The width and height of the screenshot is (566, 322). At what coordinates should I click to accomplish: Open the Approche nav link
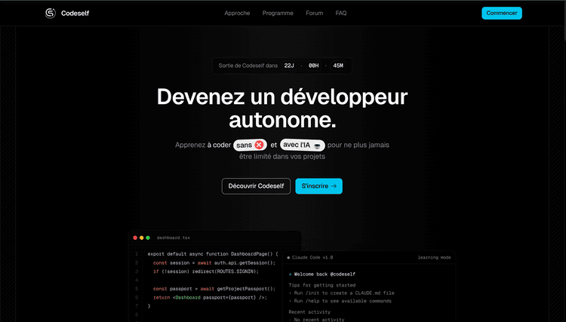pos(237,13)
